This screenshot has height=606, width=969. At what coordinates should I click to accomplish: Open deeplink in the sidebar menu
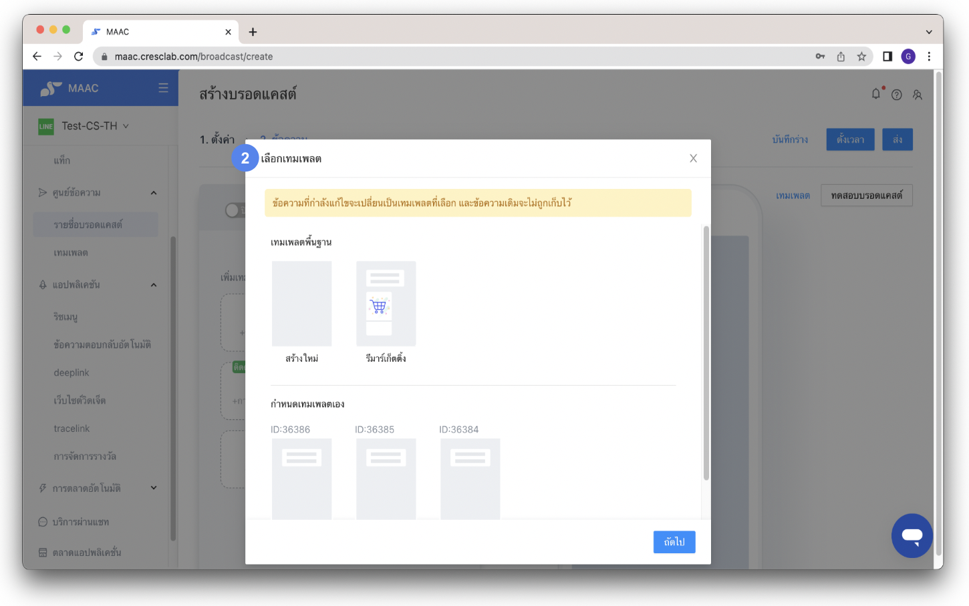click(72, 372)
